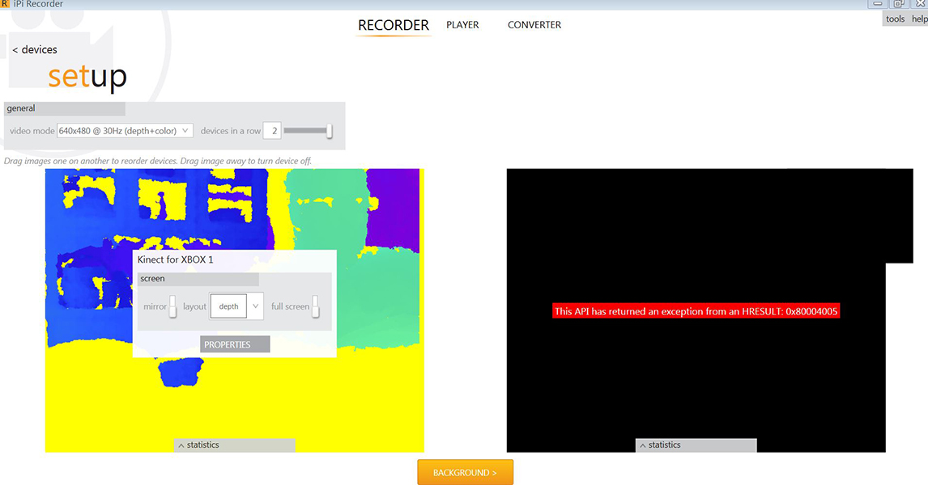Click the BACKGROUND button
Image resolution: width=928 pixels, height=485 pixels.
pos(465,473)
